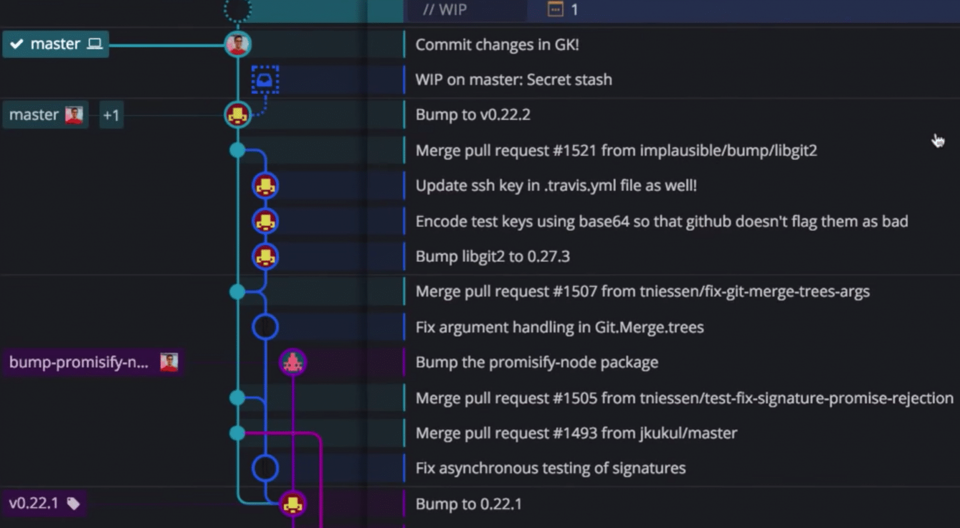This screenshot has height=528, width=960.
Task: Select the 'Fix asynchronous testing of signatures' commit
Action: point(550,468)
